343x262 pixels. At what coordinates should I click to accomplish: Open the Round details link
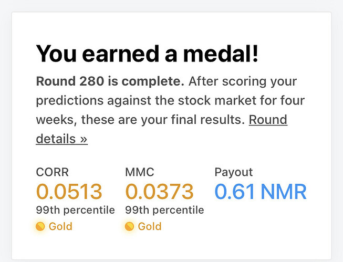pyautogui.click(x=268, y=120)
